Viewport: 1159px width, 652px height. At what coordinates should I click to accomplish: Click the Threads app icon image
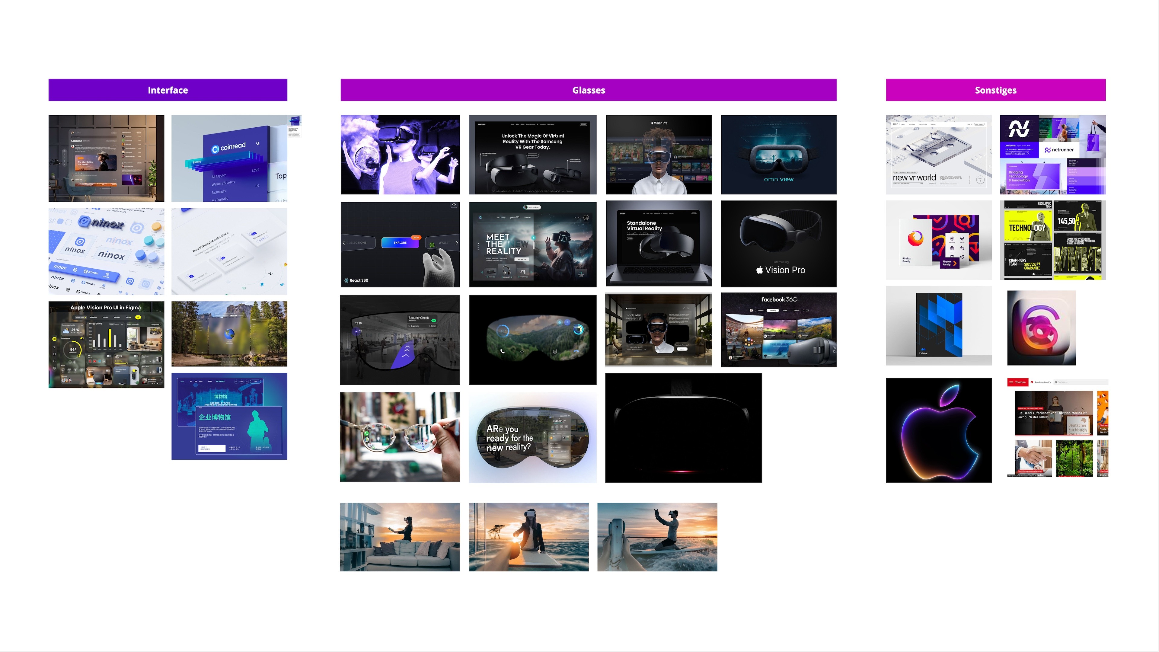[1041, 328]
